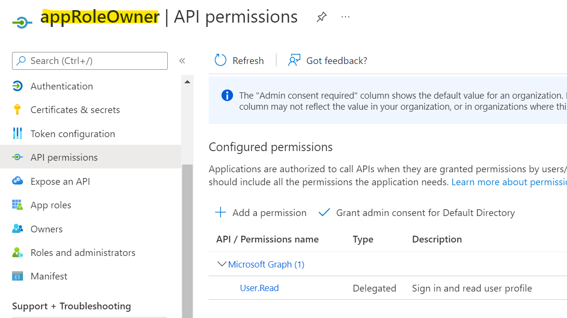Click the Description column header
The height and width of the screenshot is (318, 567).
pos(437,240)
